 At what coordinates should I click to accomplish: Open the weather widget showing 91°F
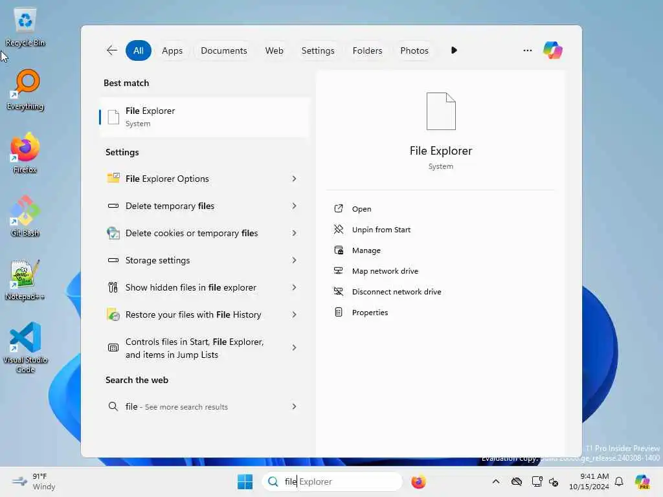tap(34, 481)
